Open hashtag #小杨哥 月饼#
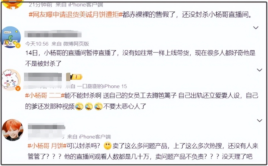Screen dimensions: 268x166 [x=47, y=146]
